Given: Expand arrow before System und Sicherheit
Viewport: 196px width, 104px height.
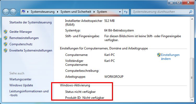Looking at the screenshot, I should tap(58, 12).
